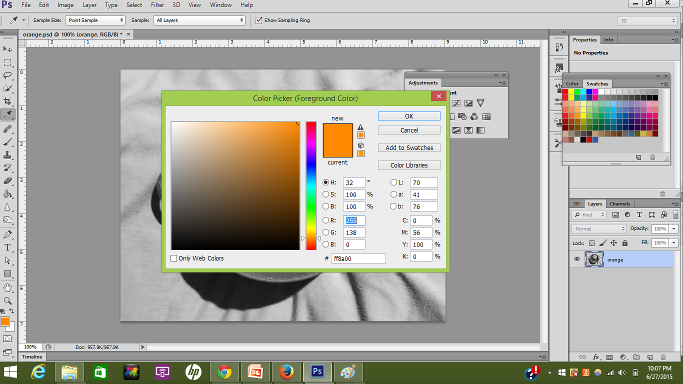Select the Move tool
683x384 pixels.
pyautogui.click(x=7, y=49)
